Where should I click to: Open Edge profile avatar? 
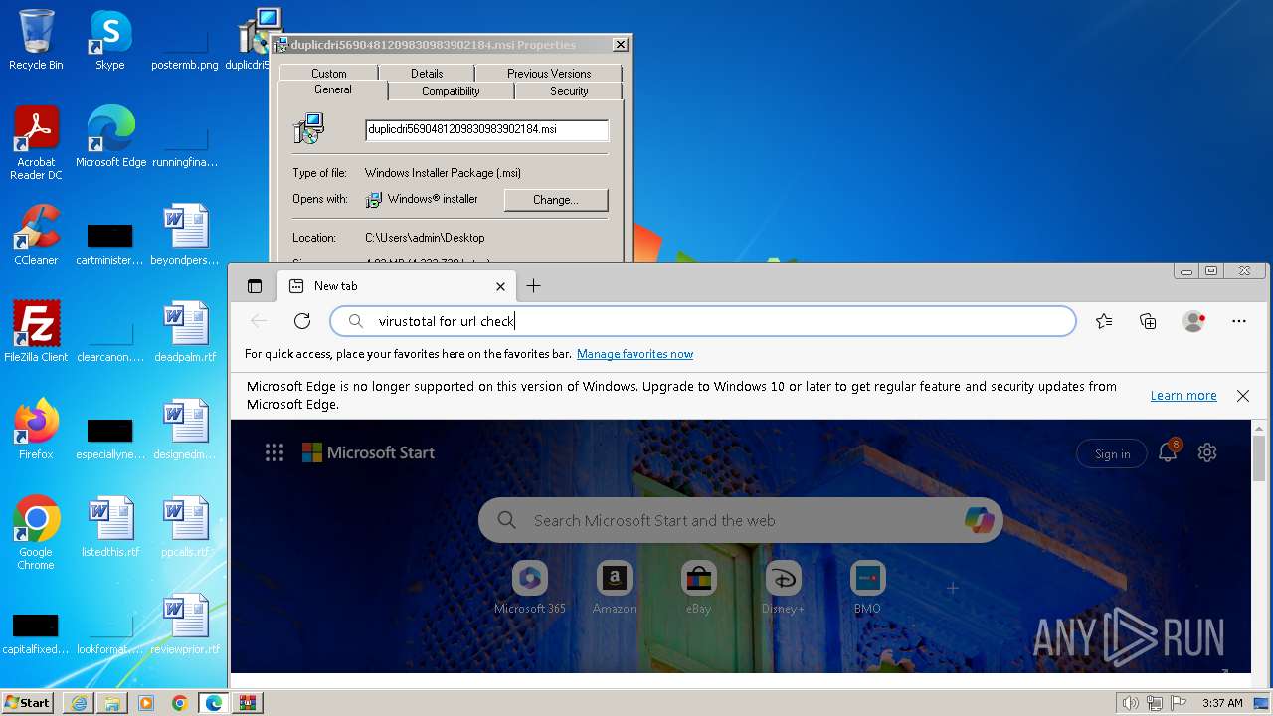(1193, 321)
